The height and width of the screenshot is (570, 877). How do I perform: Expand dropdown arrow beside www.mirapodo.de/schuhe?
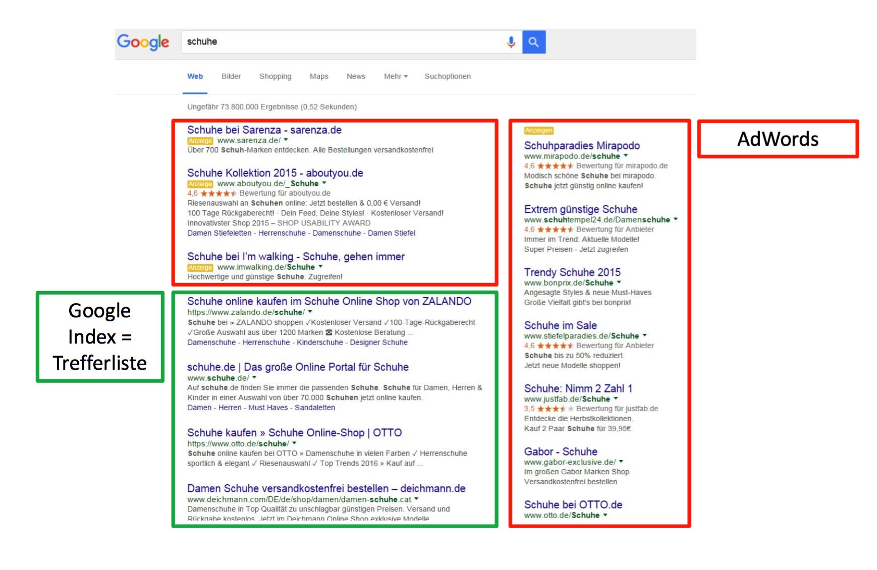click(x=626, y=156)
